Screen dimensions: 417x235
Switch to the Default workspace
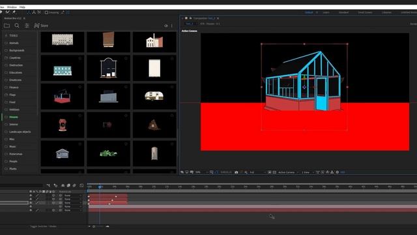309,12
